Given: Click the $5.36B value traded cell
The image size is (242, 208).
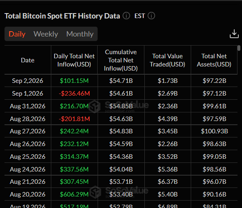Looking at the screenshot, I should pos(168,169).
